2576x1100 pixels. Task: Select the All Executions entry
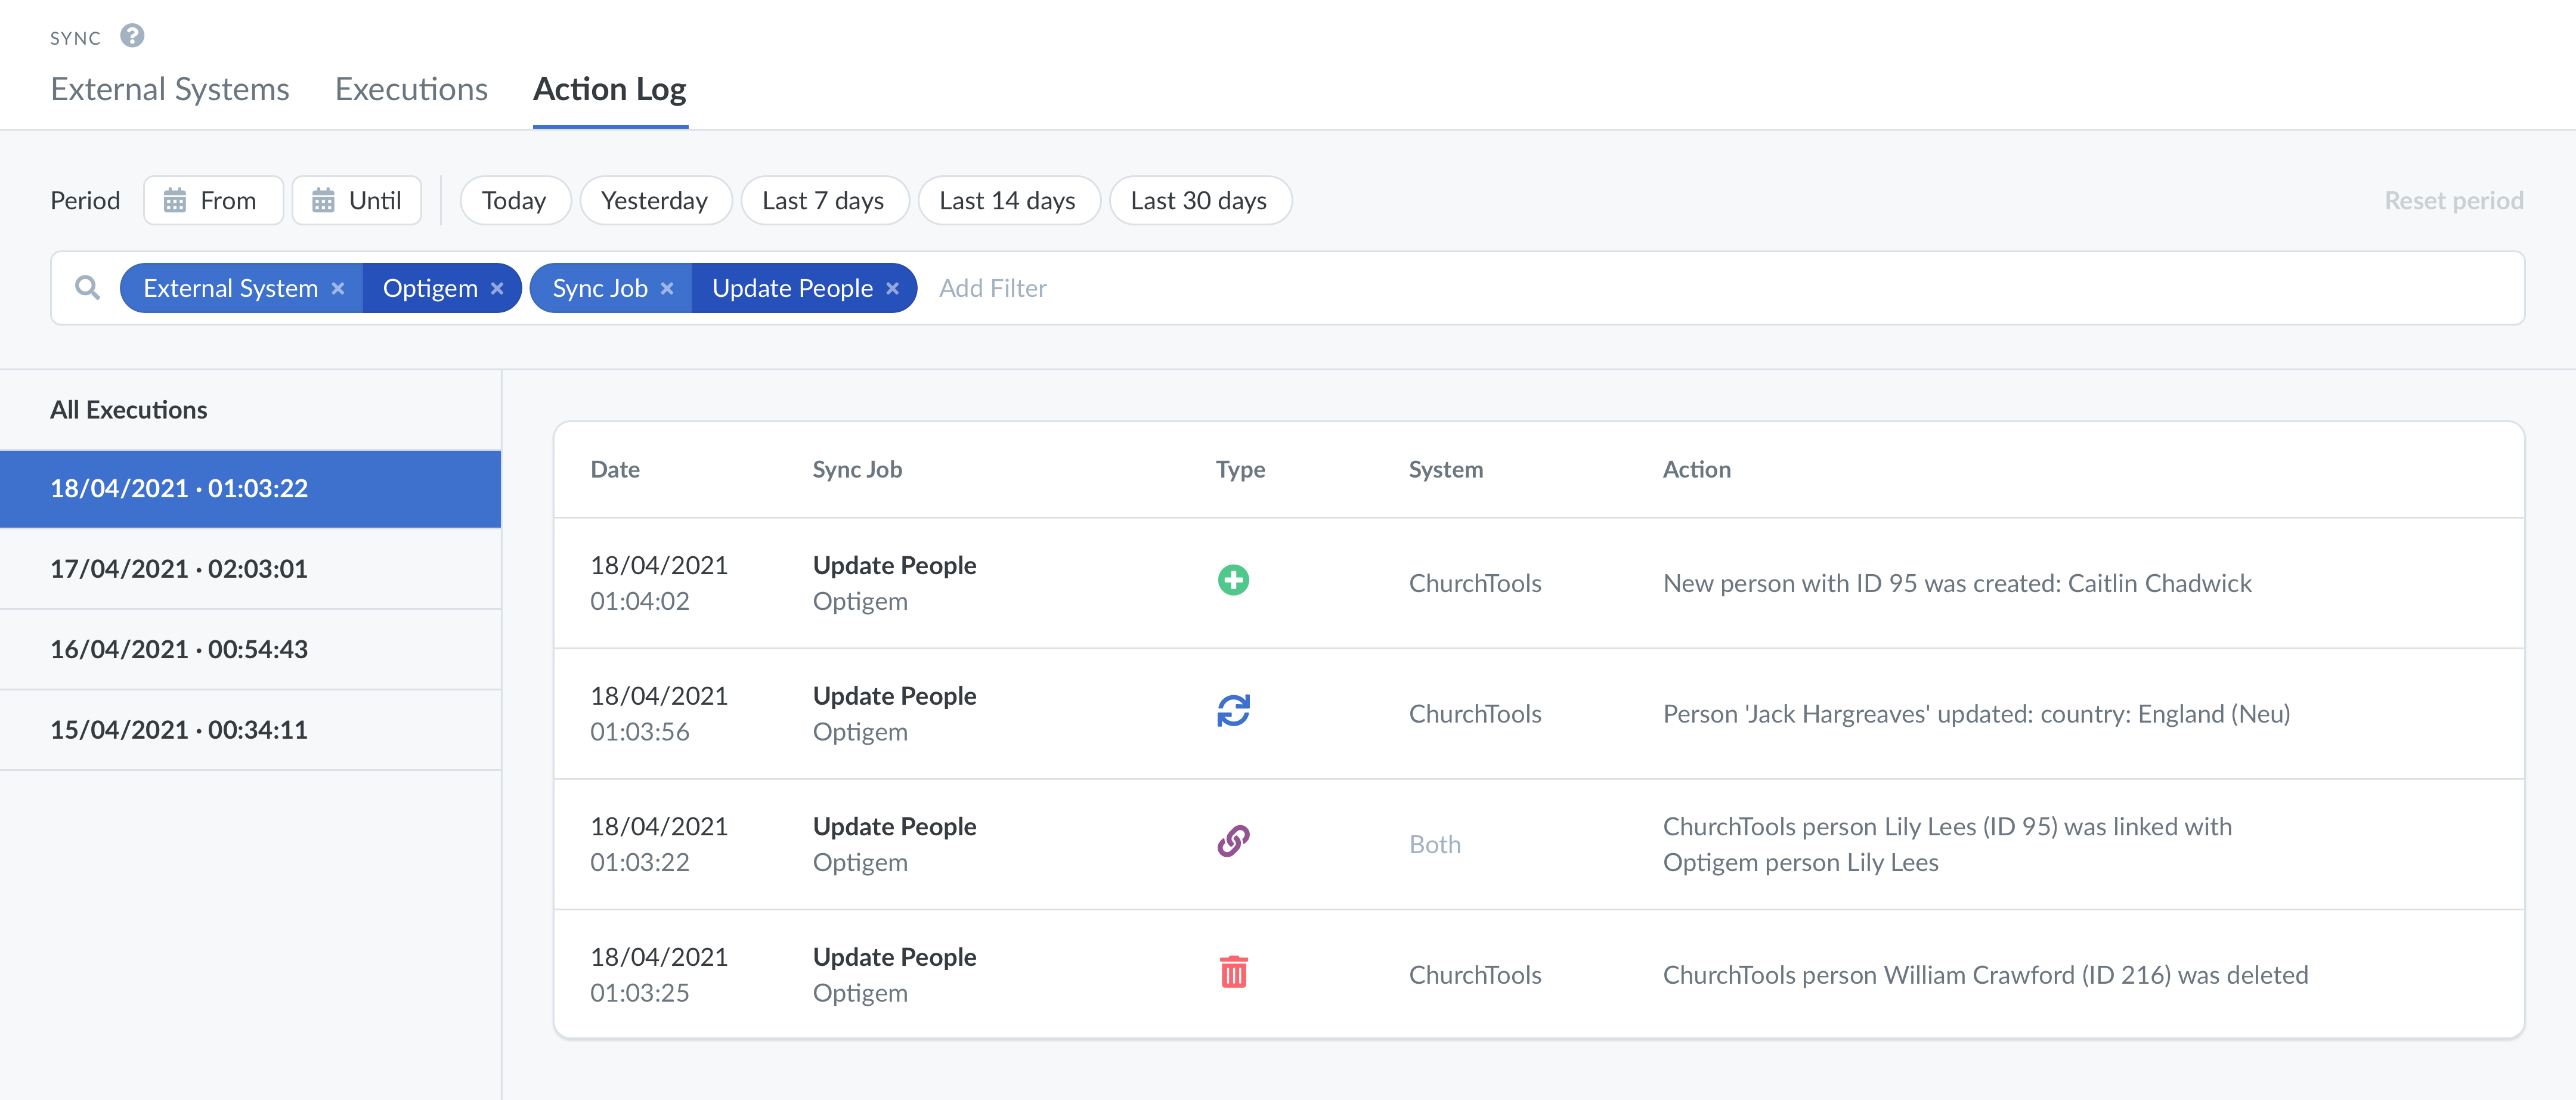(250, 410)
